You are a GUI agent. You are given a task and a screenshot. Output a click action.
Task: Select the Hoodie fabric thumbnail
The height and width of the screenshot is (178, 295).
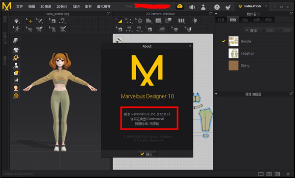[233, 41]
